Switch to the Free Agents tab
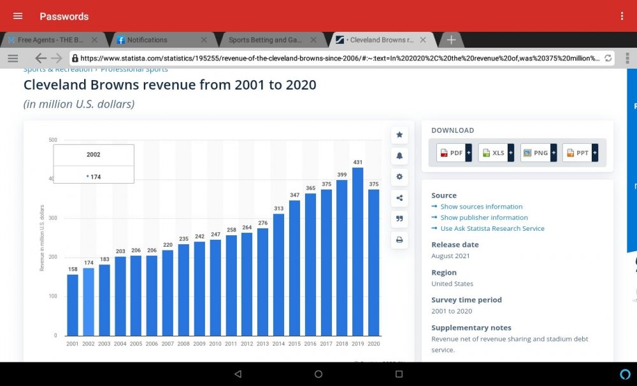 click(50, 39)
